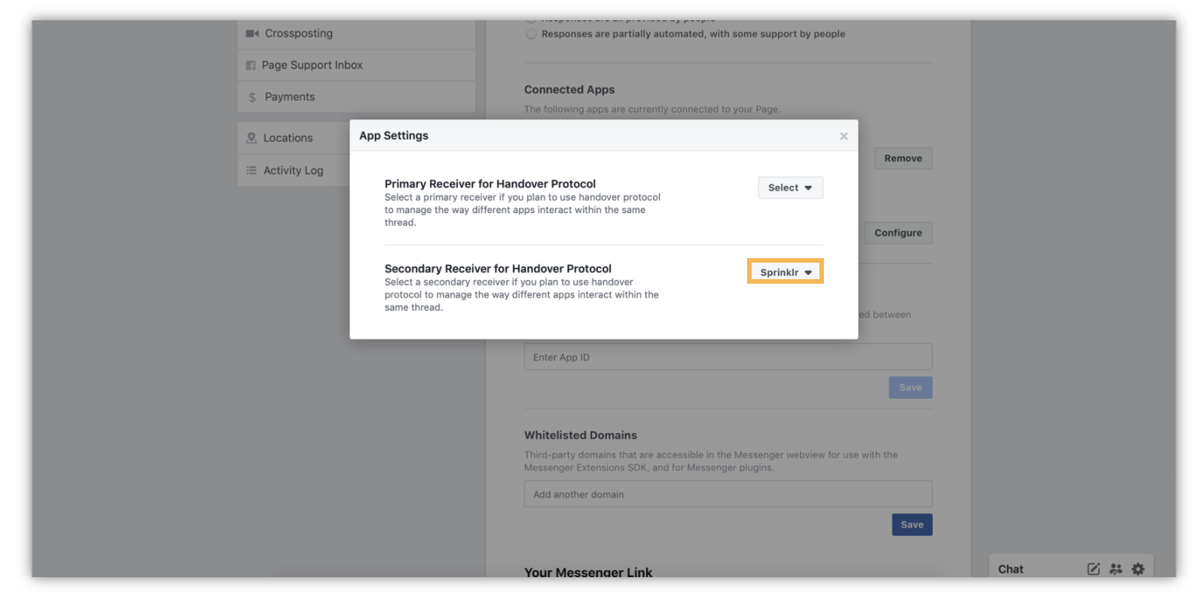
Task: Save the Whitelisted Domains changes
Action: click(911, 525)
